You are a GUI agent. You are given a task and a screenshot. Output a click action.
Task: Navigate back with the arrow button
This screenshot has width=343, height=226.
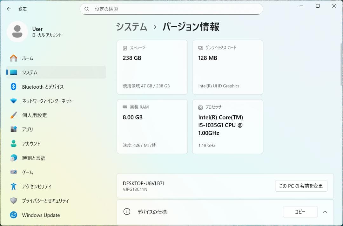pyautogui.click(x=9, y=9)
